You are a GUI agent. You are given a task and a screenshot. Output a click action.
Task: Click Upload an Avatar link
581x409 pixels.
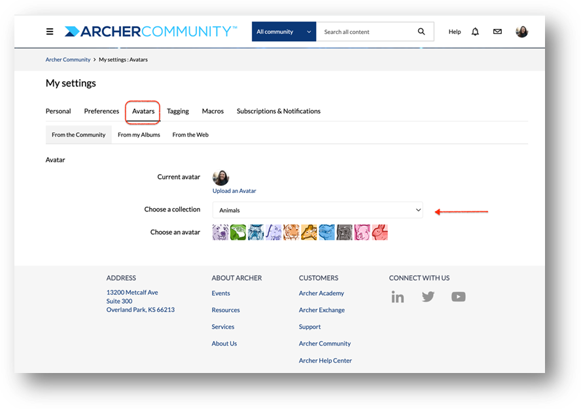tap(234, 191)
